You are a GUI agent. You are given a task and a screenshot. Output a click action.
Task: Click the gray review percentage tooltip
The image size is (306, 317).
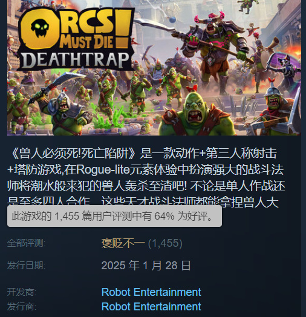114,216
